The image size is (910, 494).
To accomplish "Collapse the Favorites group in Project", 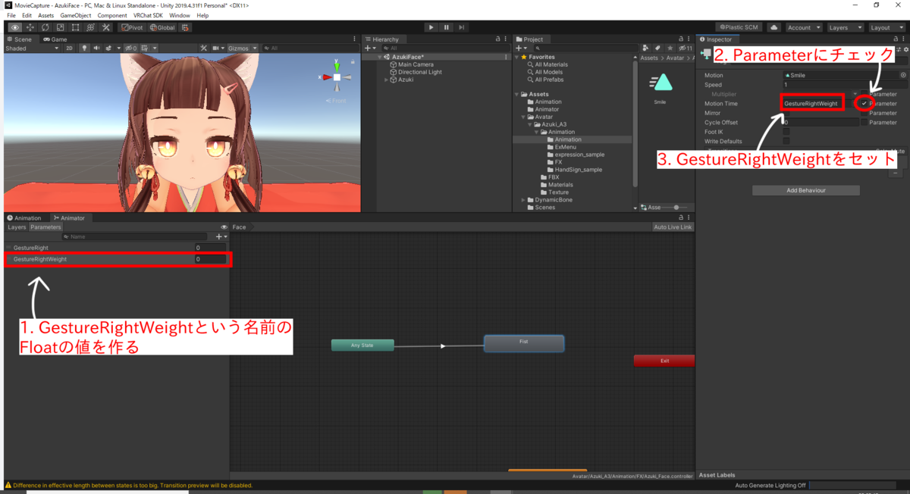I will (516, 57).
